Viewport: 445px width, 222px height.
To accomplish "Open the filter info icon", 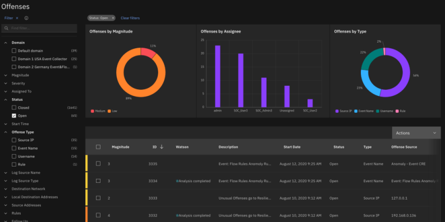I will pyautogui.click(x=26, y=18).
